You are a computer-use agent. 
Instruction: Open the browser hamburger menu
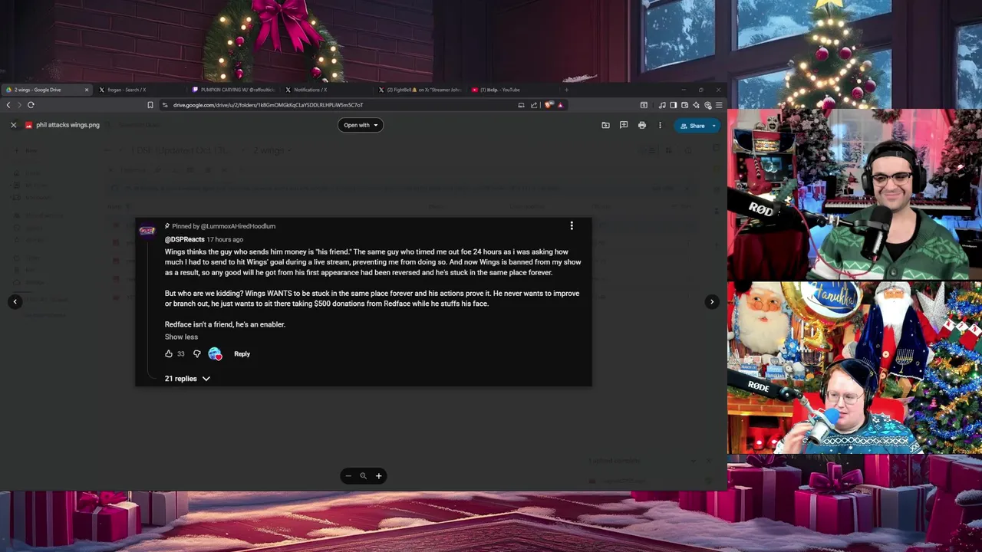click(719, 105)
